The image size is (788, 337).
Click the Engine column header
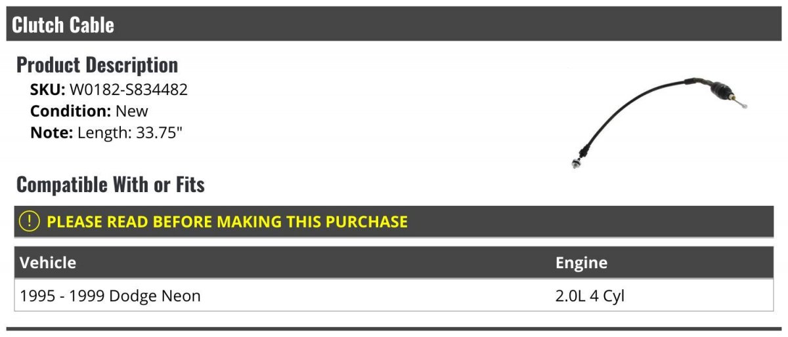[581, 263]
